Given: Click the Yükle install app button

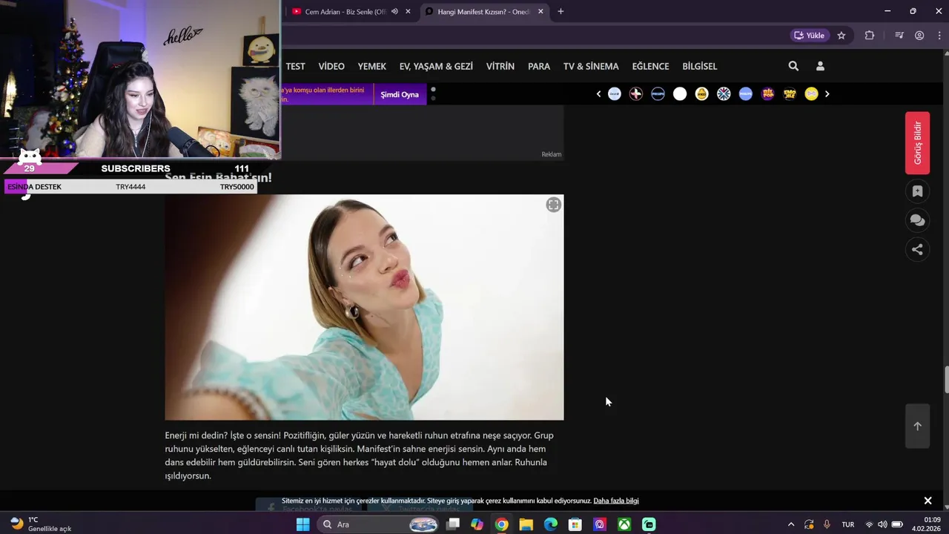Looking at the screenshot, I should point(809,35).
